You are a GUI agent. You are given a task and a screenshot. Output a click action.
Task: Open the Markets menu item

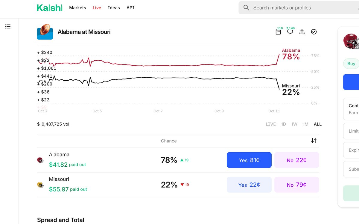tap(77, 8)
